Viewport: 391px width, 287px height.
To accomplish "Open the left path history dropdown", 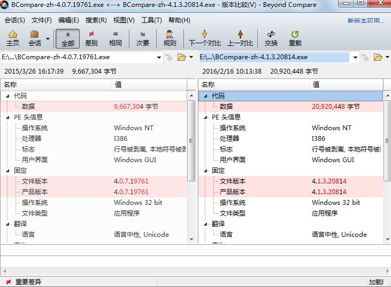I will 159,57.
